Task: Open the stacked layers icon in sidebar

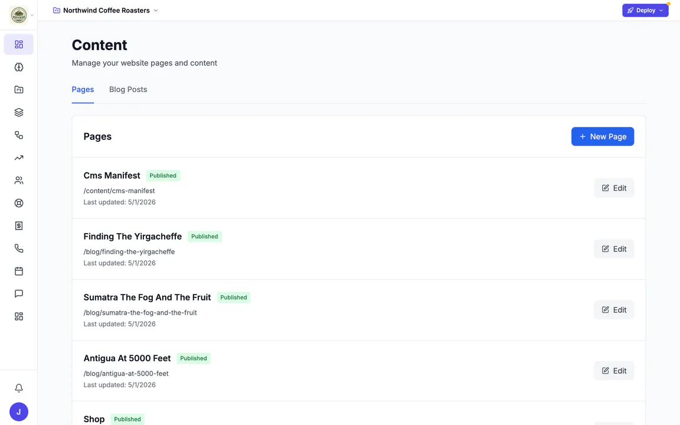Action: click(19, 112)
